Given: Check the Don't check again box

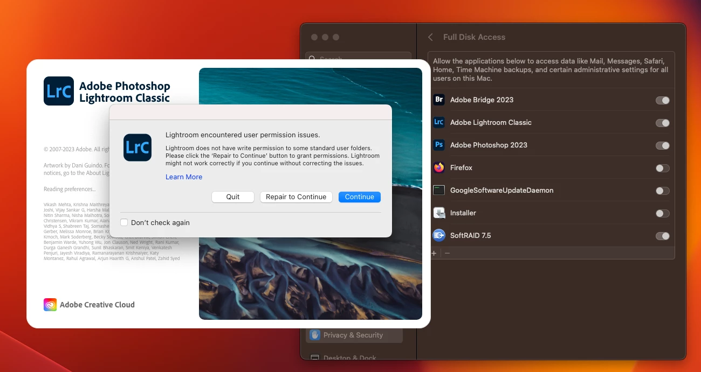Looking at the screenshot, I should 124,222.
